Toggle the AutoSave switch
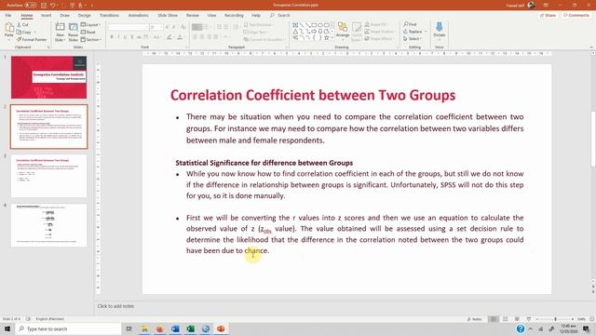The image size is (596, 335). (x=31, y=6)
